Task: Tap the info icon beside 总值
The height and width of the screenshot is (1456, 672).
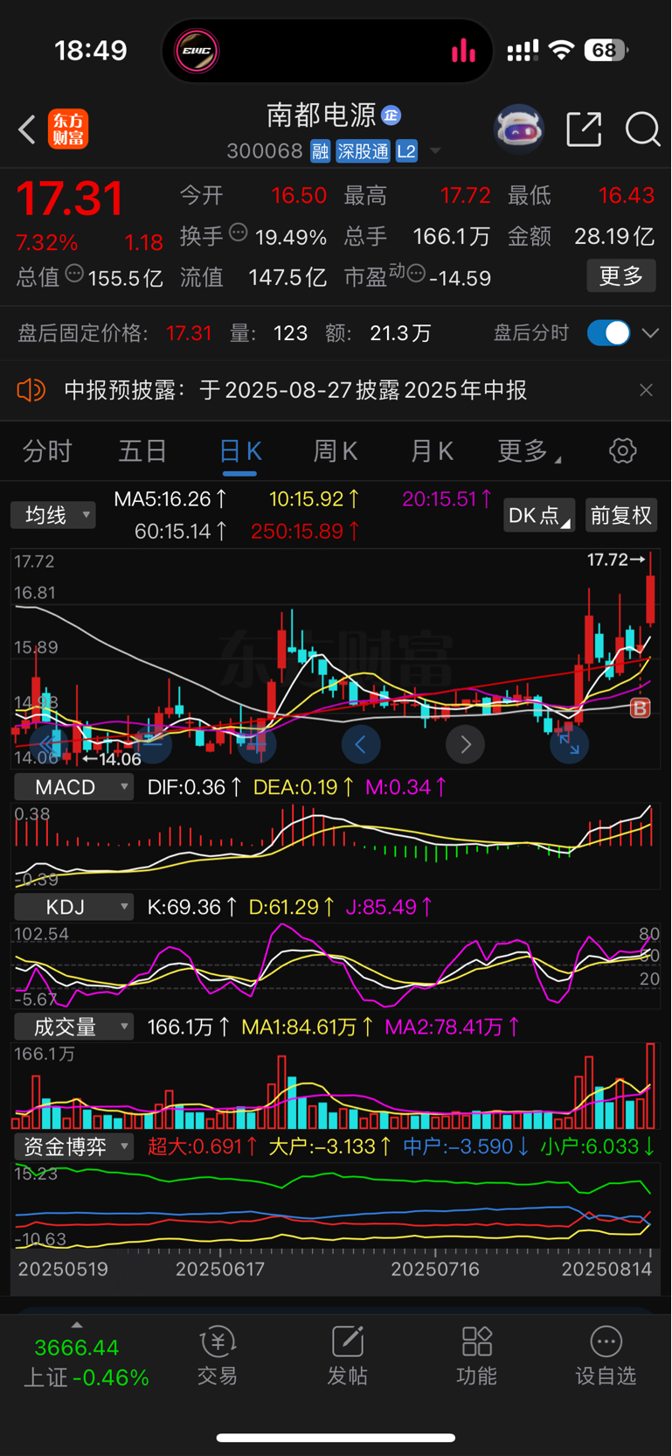Action: 75,274
